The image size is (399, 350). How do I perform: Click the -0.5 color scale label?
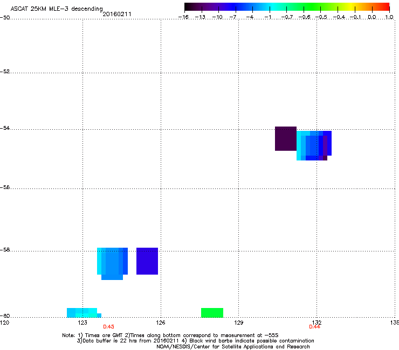click(321, 17)
